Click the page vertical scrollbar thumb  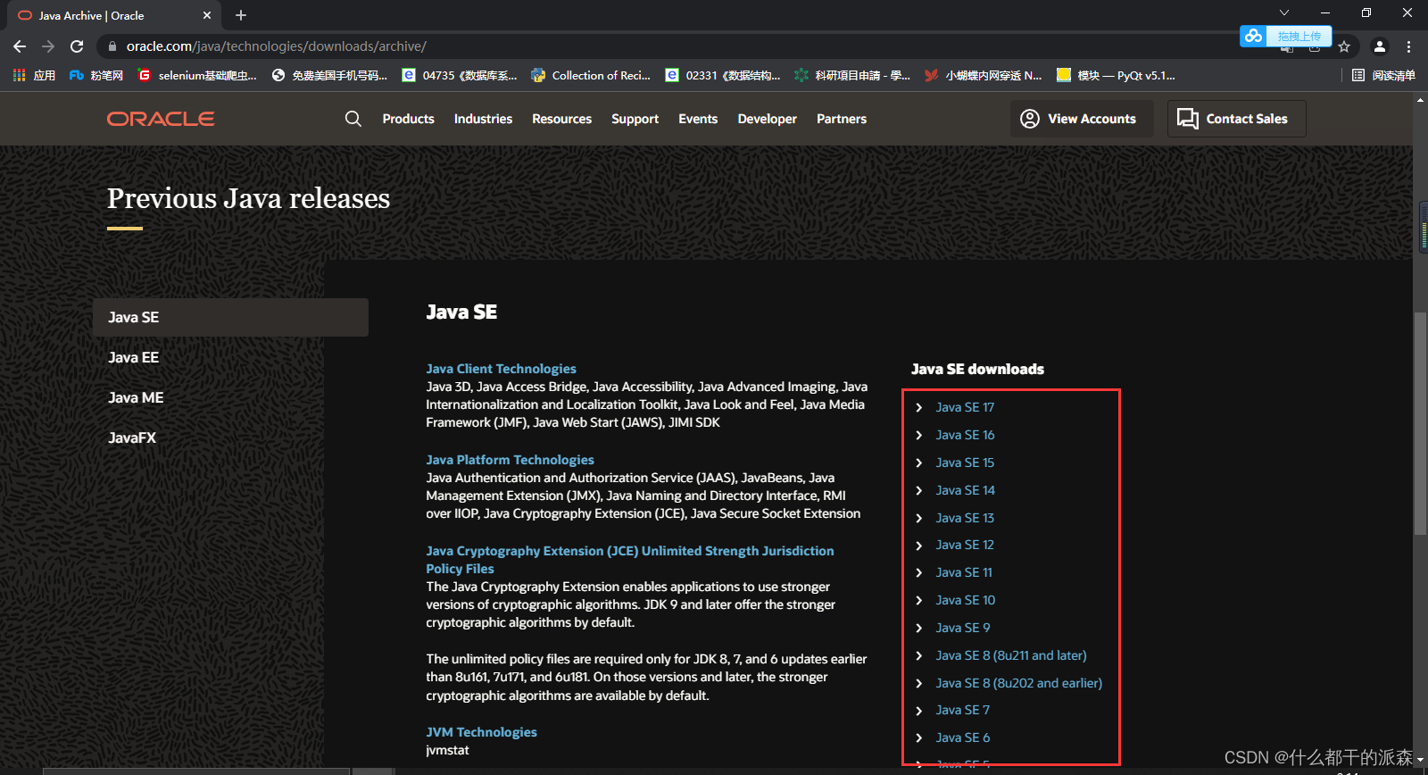[1420, 424]
